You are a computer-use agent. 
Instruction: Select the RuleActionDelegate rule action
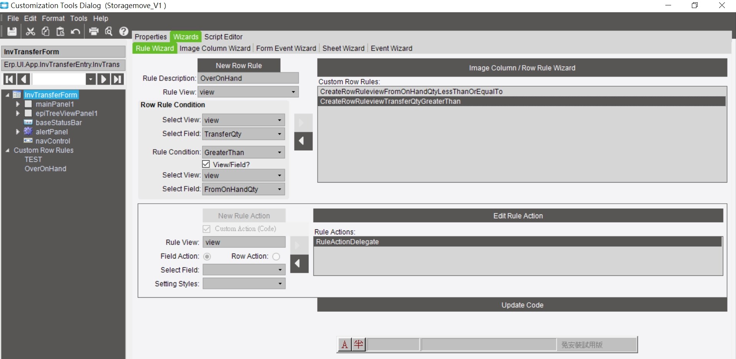tap(518, 242)
